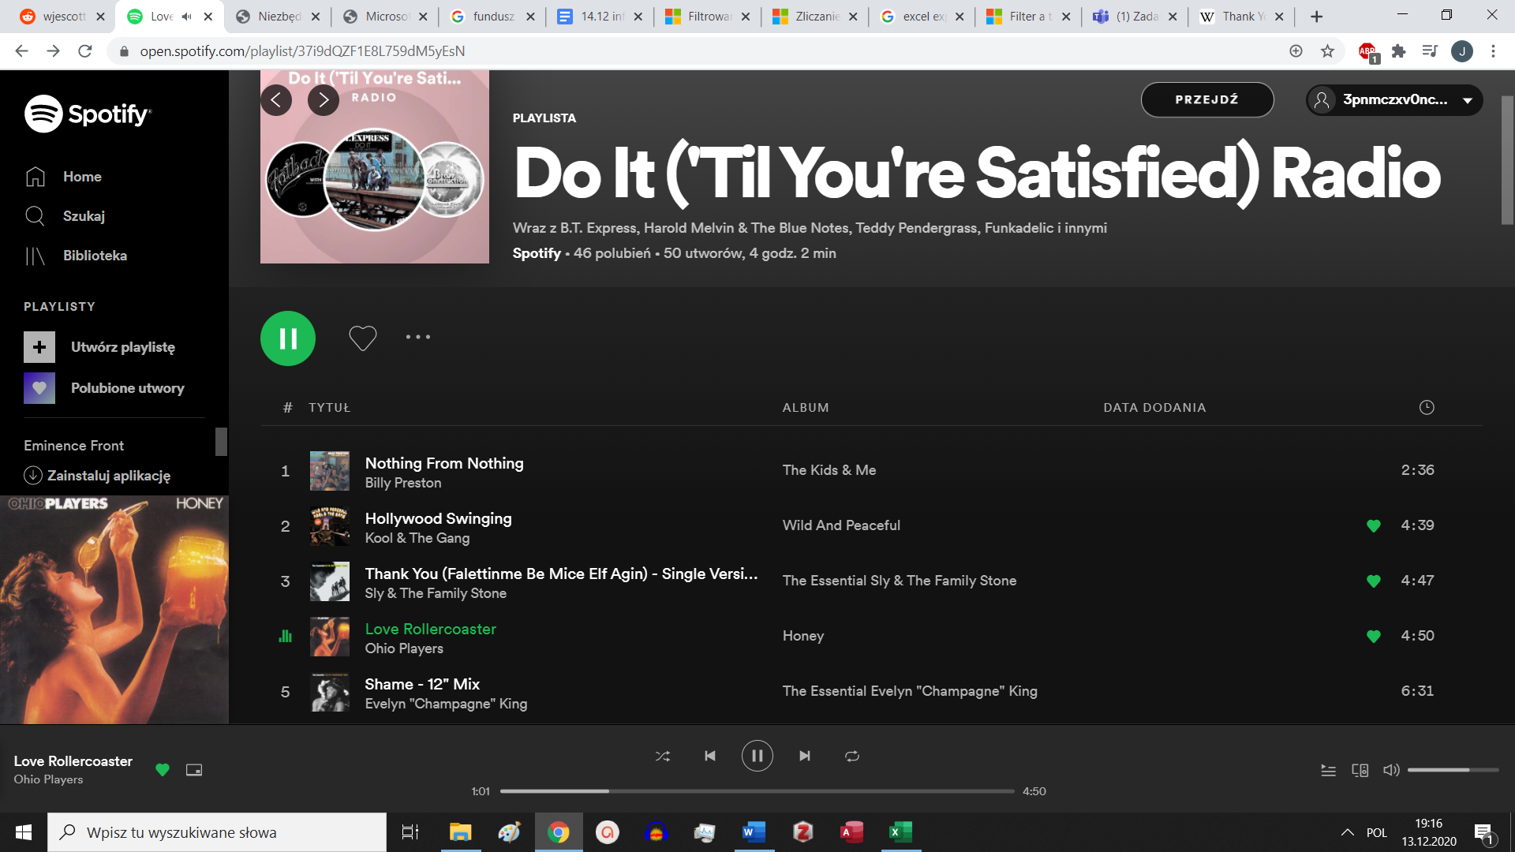Viewport: 1515px width, 852px height.
Task: Show hidden system tray icons
Action: pyautogui.click(x=1348, y=832)
